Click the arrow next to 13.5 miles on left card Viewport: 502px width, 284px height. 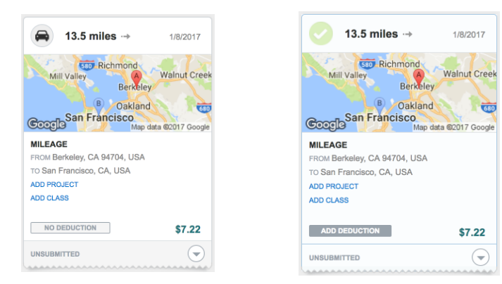126,37
